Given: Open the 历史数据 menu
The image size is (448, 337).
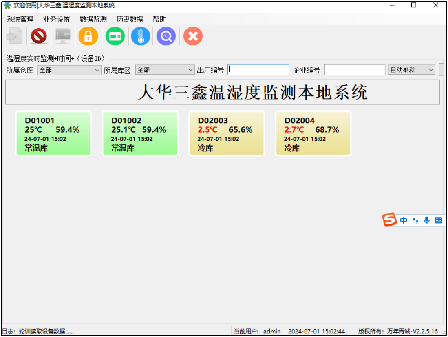Looking at the screenshot, I should point(130,19).
